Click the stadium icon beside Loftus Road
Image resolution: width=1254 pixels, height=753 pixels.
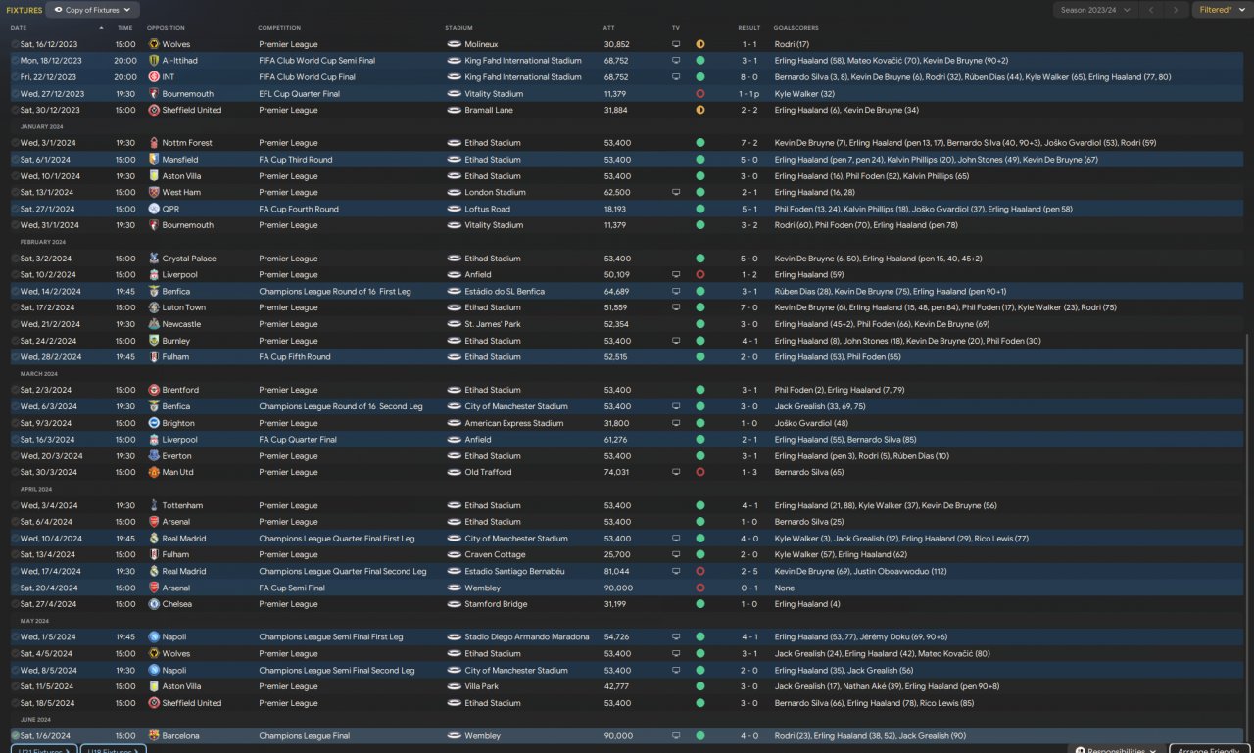tap(454, 209)
